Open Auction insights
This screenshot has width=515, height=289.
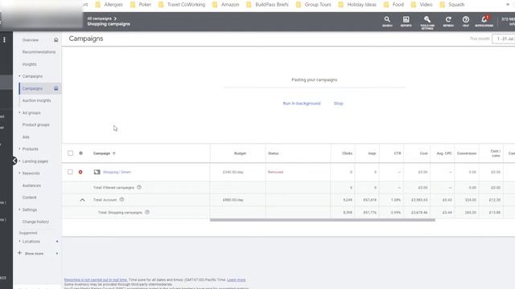[x=36, y=100]
